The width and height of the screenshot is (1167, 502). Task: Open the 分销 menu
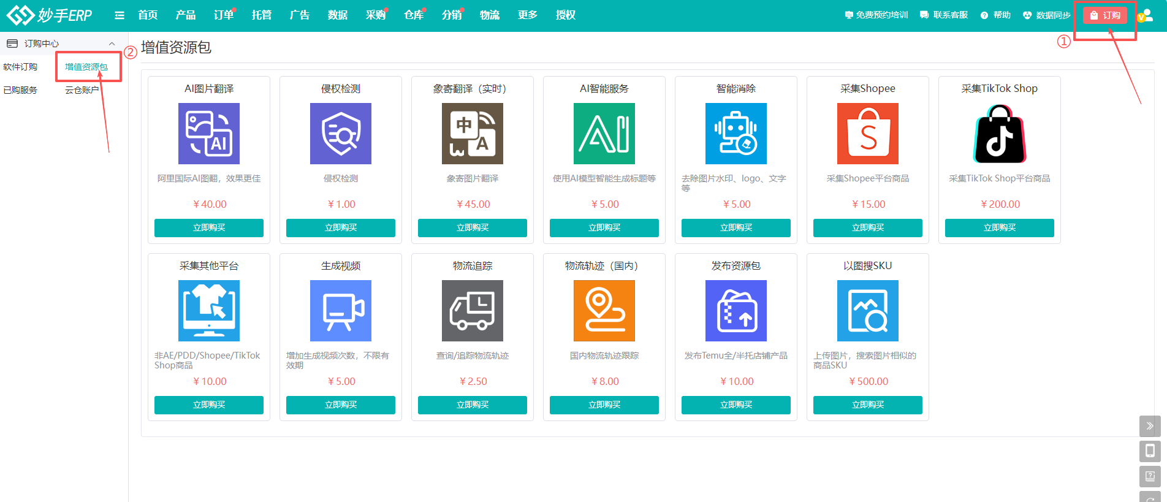point(452,15)
